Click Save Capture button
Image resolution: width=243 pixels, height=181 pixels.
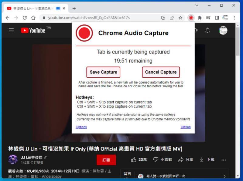103,72
